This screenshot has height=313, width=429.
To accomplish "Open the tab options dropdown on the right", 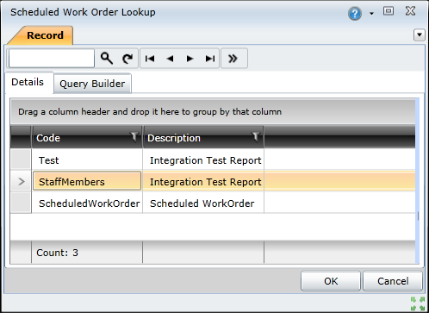I will pos(420,35).
